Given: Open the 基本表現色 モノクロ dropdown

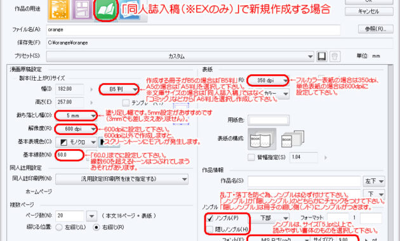Looking at the screenshot, I should click(76, 142).
